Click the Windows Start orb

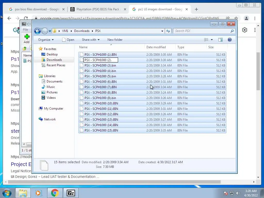pos(7,193)
